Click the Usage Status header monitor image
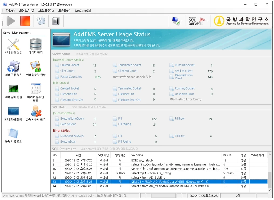 (62, 39)
